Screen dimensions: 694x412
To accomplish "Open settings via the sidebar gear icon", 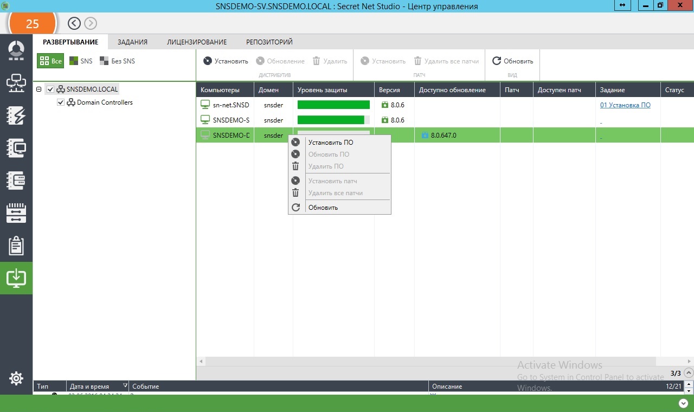I will pos(16,378).
